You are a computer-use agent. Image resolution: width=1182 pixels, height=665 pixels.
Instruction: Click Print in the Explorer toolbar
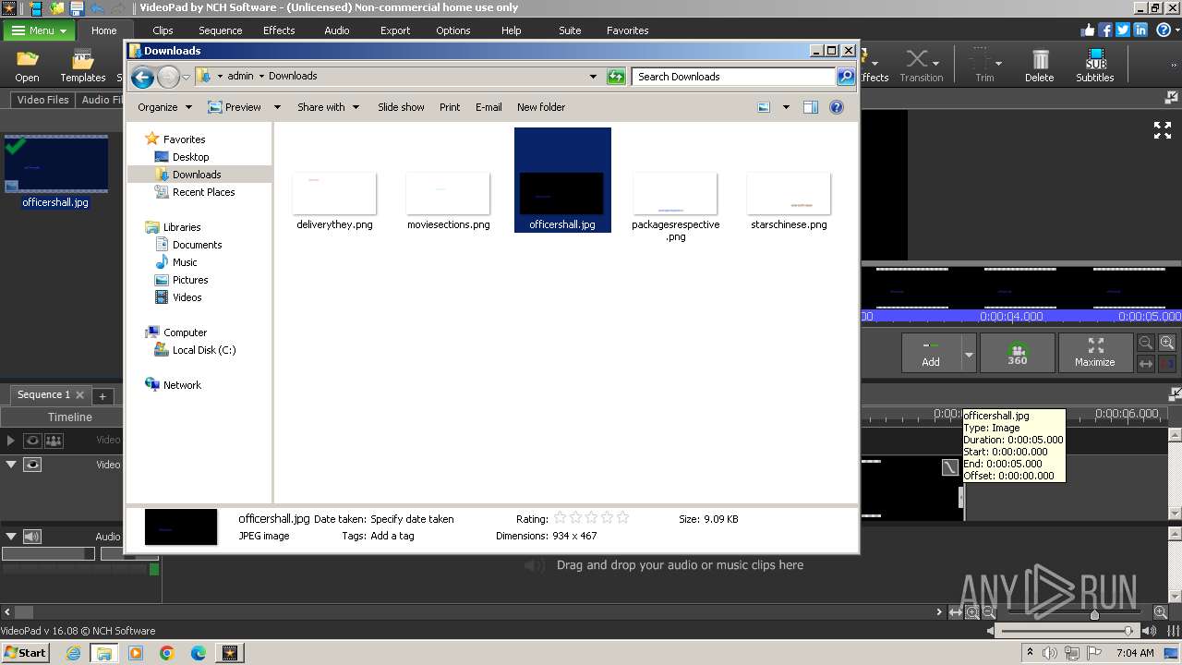point(450,107)
